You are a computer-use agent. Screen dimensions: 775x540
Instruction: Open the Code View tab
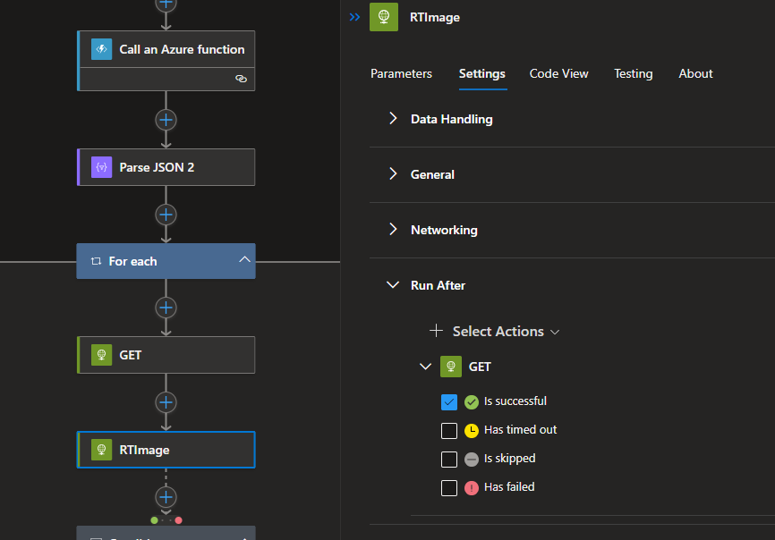(x=558, y=73)
